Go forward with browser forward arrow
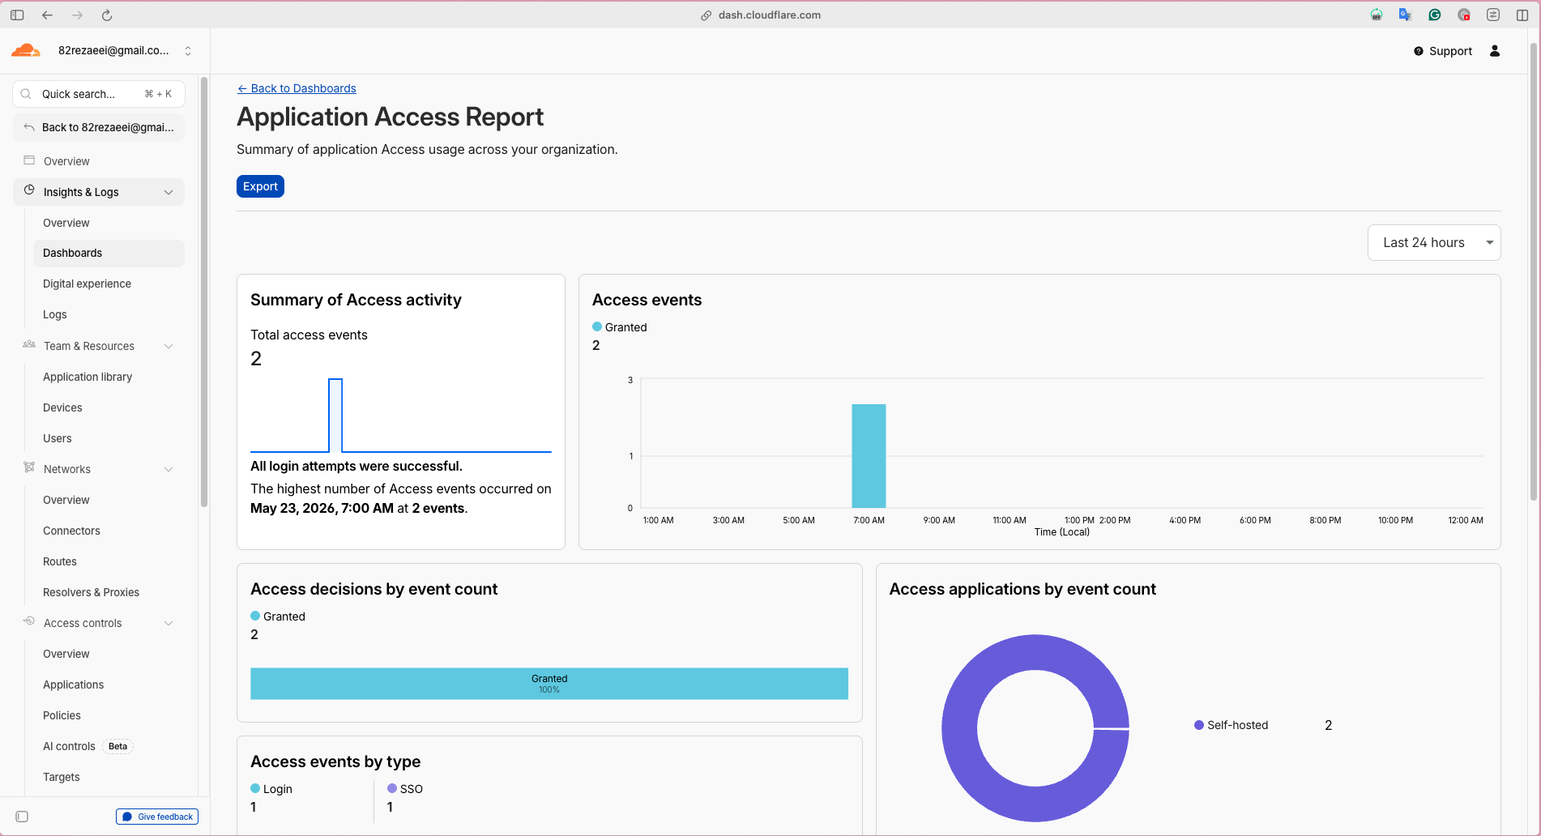The width and height of the screenshot is (1541, 836). click(x=77, y=15)
